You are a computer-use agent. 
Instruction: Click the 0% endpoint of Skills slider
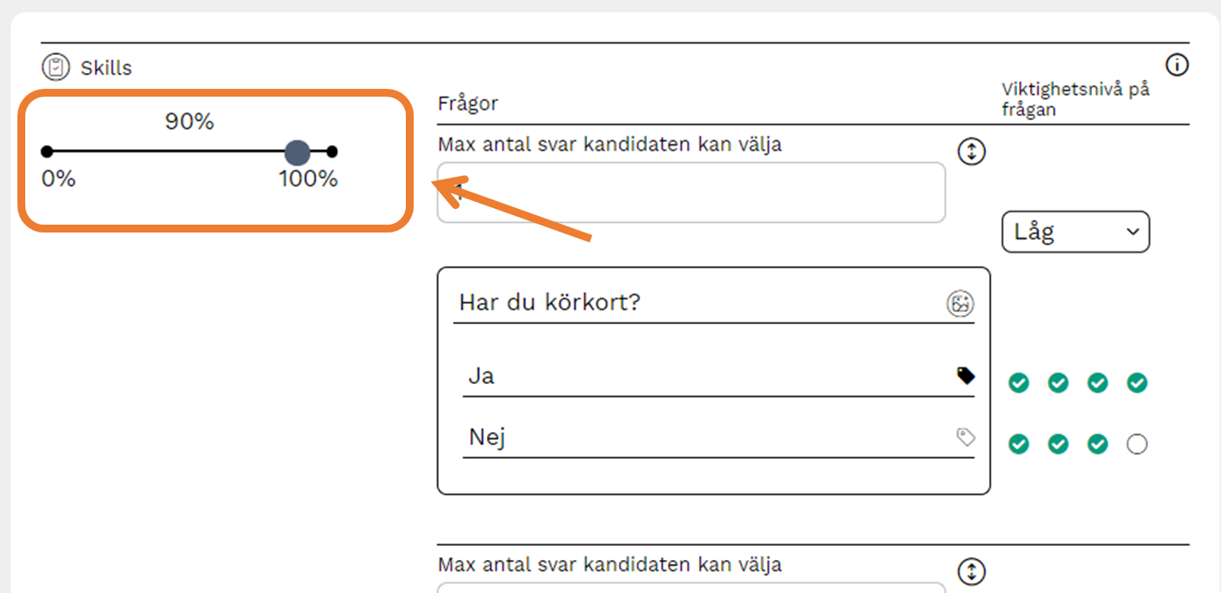47,152
